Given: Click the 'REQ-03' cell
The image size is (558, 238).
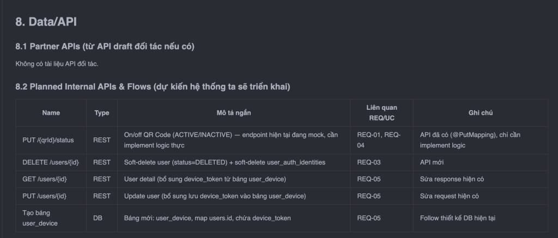Looking at the screenshot, I should pos(368,162).
